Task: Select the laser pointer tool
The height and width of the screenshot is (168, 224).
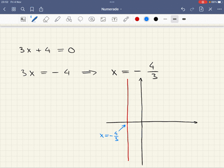Action: coord(126,19)
